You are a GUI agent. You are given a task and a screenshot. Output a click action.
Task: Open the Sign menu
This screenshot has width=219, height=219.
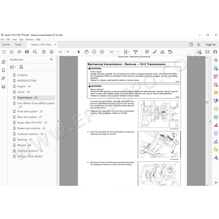click(21, 39)
